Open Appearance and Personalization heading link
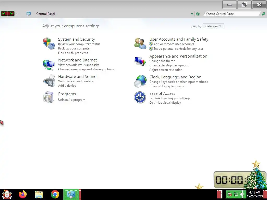This screenshot has height=200, width=267. (178, 56)
